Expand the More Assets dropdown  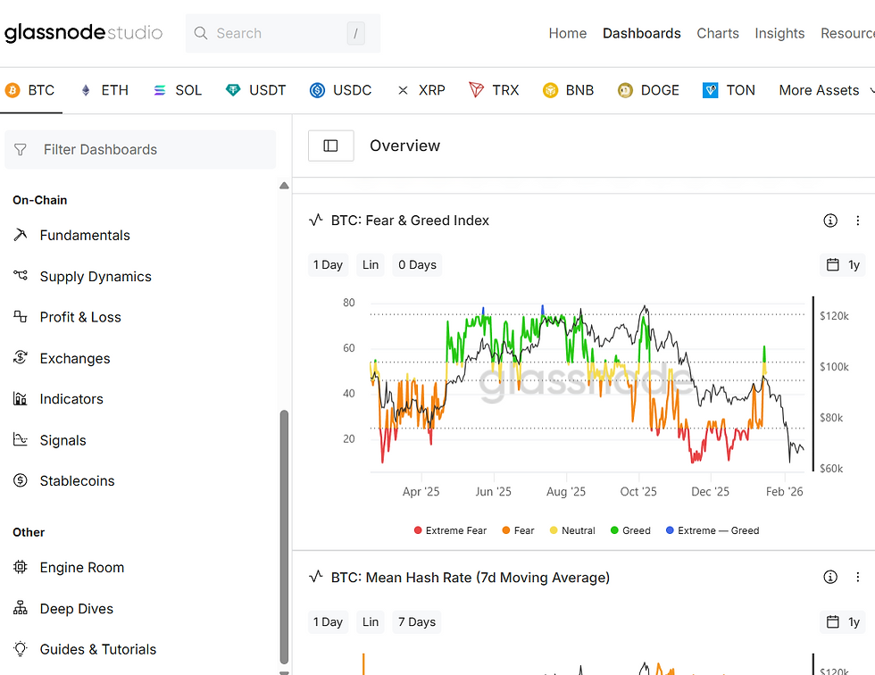(819, 90)
